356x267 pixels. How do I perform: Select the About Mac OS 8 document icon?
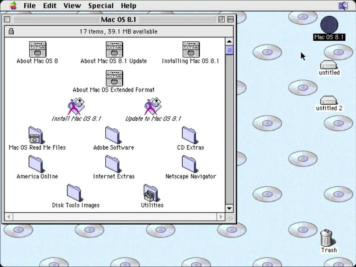point(38,49)
